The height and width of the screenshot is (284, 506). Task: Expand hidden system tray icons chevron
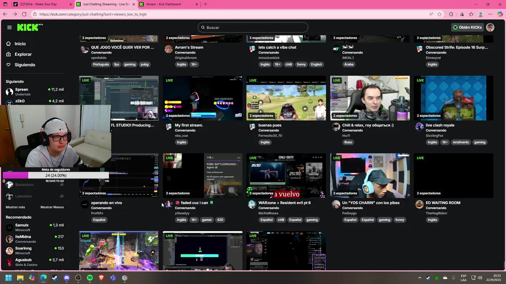tap(419, 278)
